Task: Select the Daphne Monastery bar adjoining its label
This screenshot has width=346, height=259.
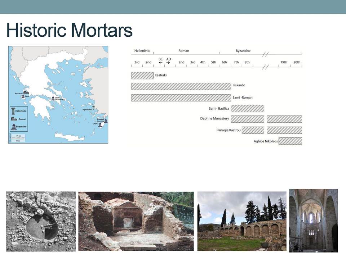Action: [x=247, y=119]
